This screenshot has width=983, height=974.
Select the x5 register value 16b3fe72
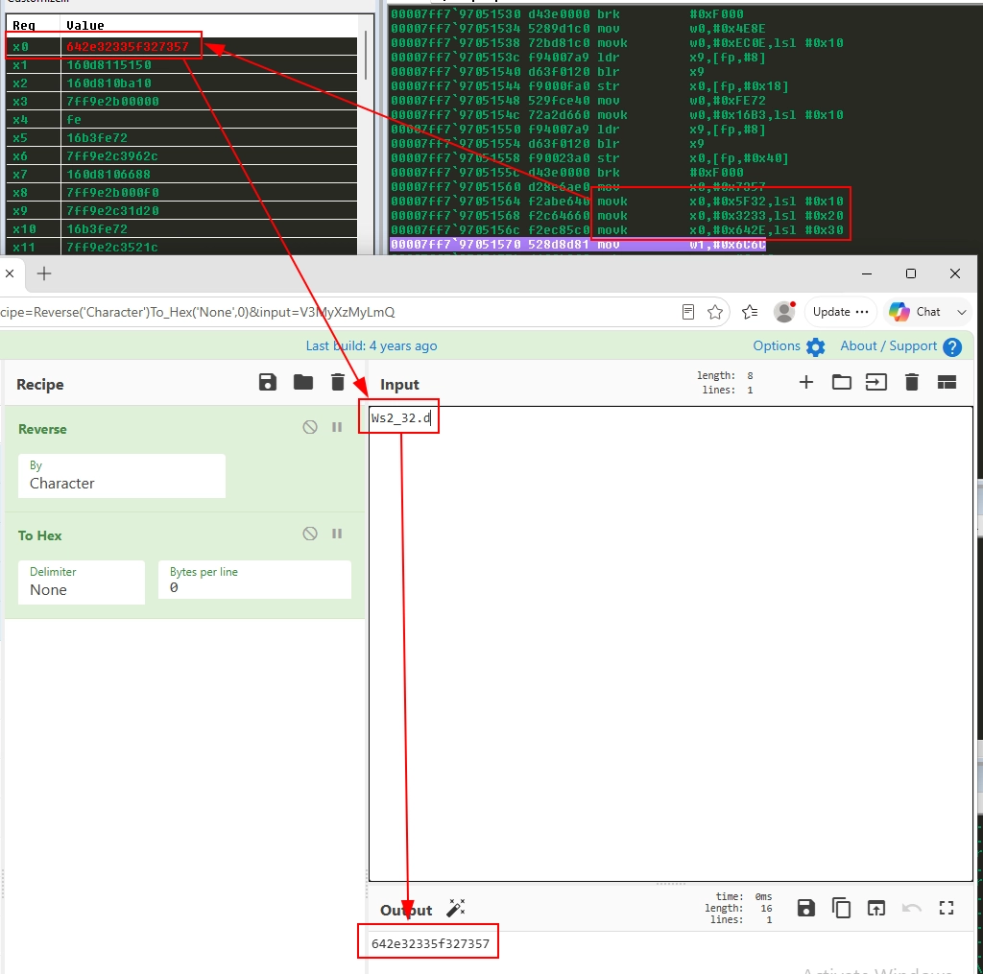97,138
